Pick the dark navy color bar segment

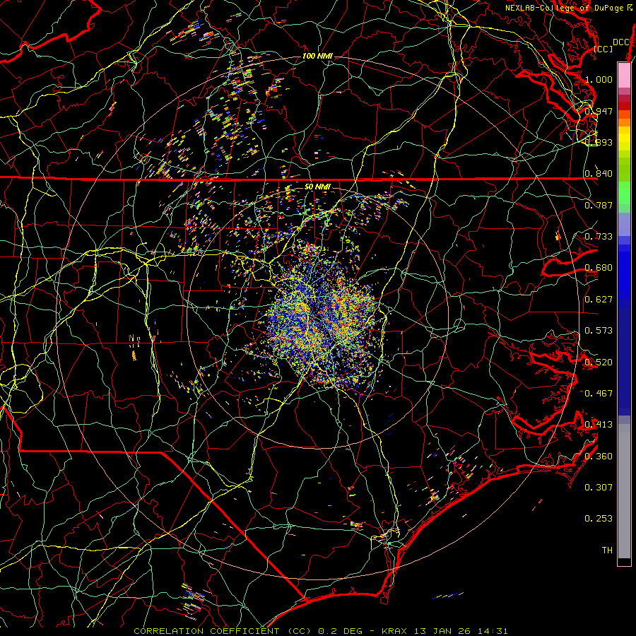(x=624, y=361)
